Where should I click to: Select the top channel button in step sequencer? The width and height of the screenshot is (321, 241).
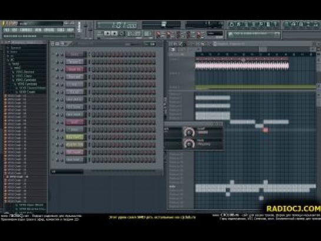click(75, 54)
